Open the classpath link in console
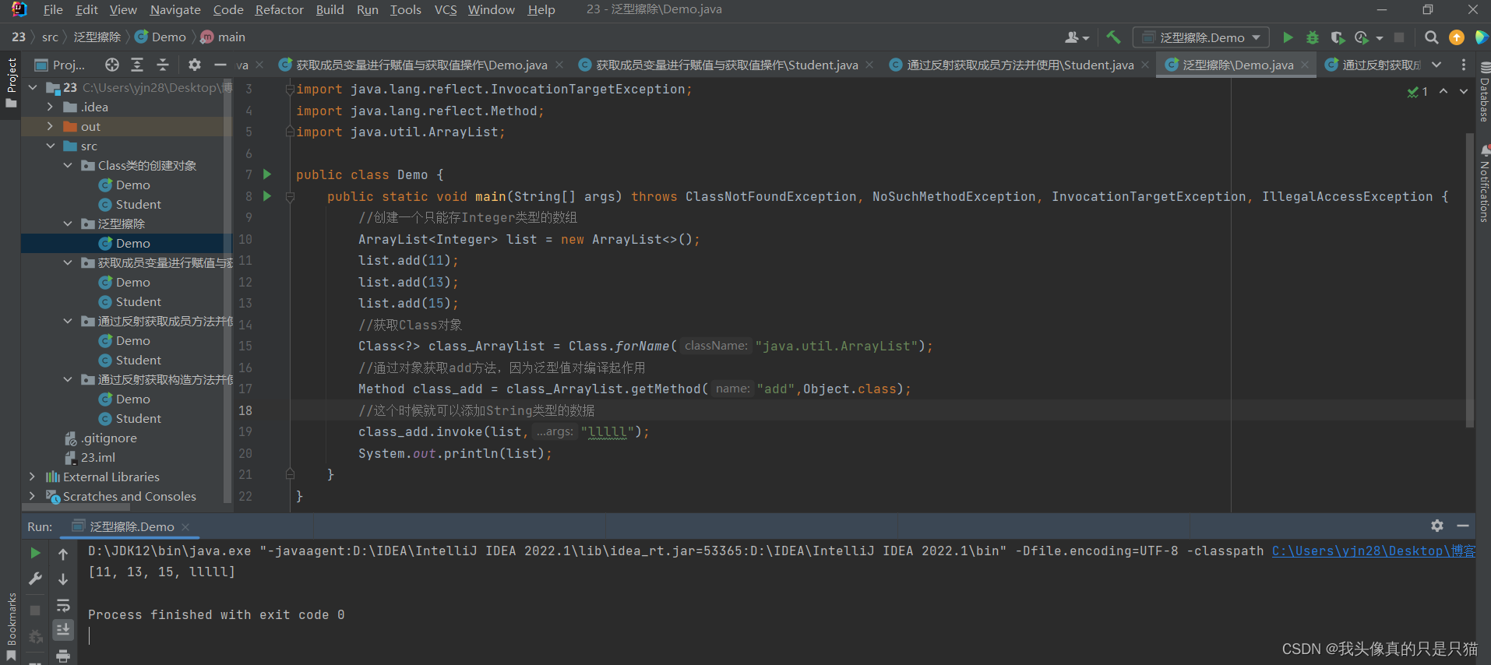This screenshot has width=1491, height=665. [1373, 551]
